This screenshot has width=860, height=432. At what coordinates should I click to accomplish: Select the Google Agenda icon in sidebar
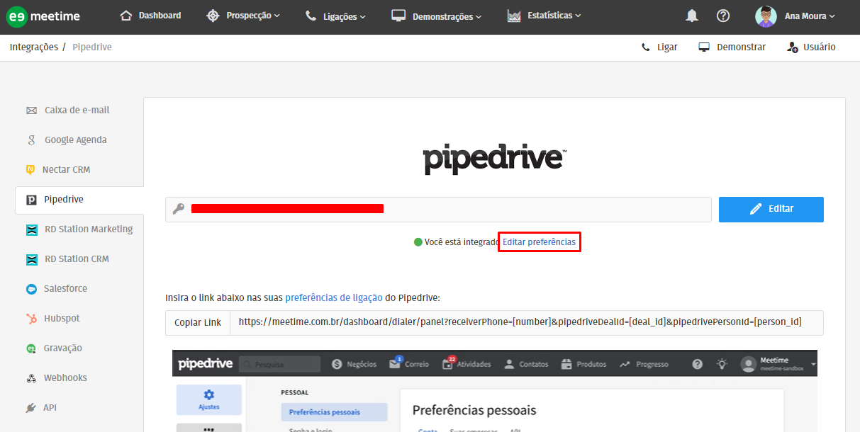click(31, 140)
